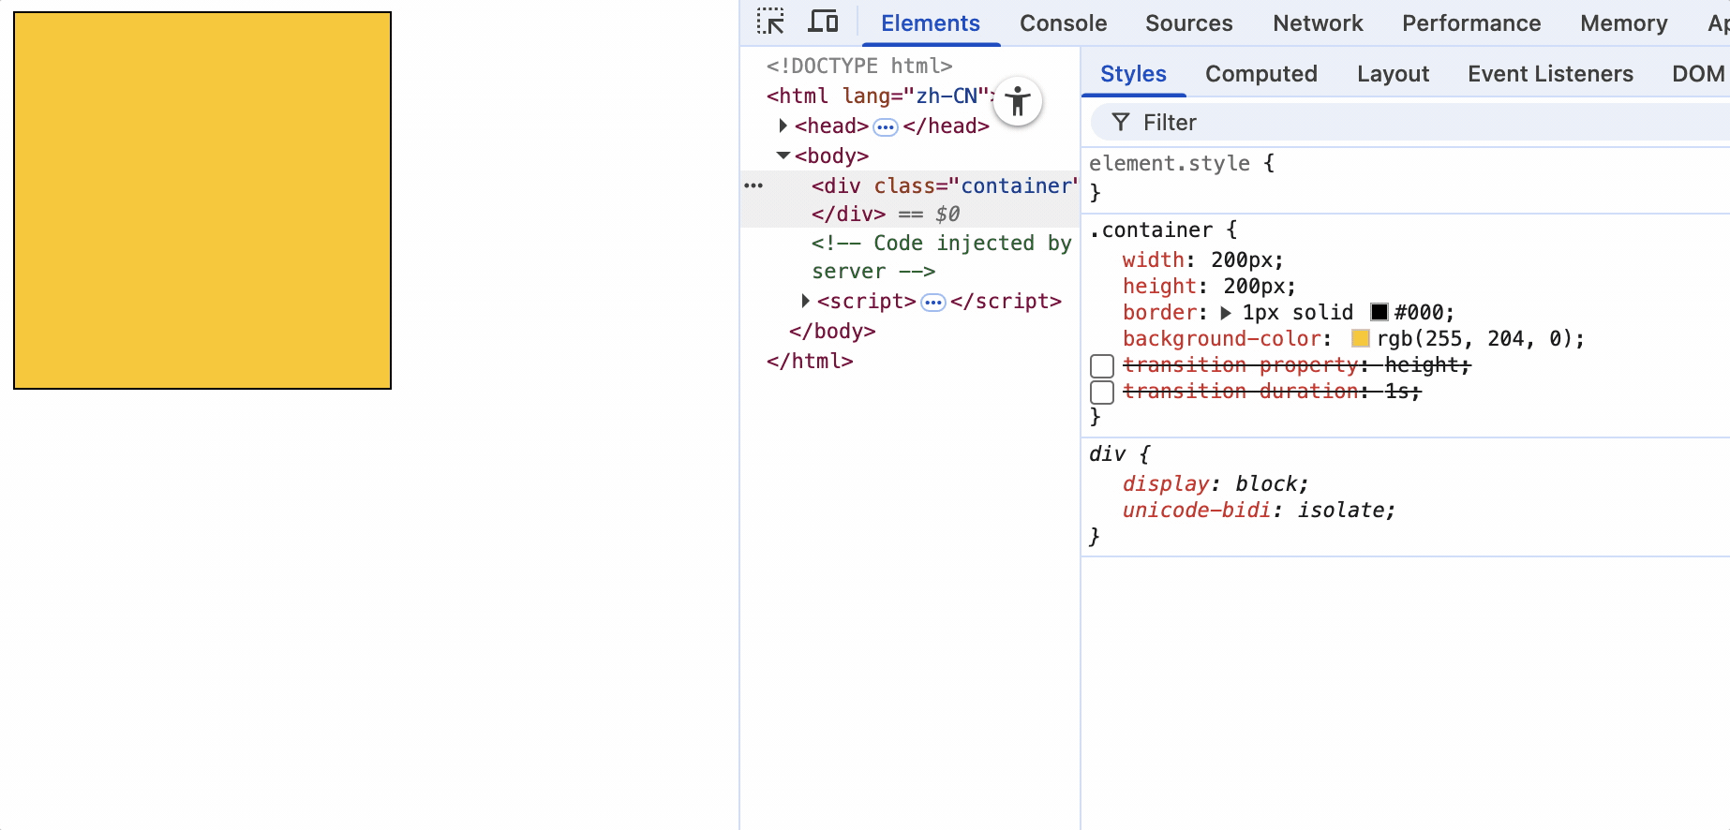The width and height of the screenshot is (1730, 830).
Task: Click the display: block declaration
Action: point(1215,484)
